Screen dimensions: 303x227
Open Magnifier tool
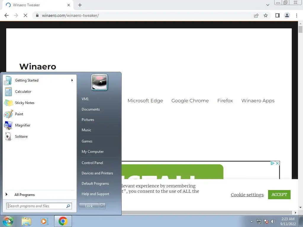point(39,125)
